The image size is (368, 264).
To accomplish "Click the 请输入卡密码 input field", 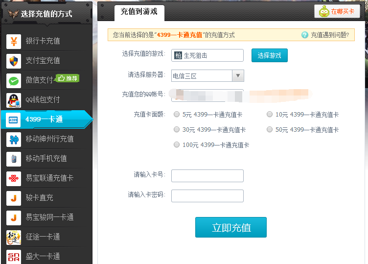I will tap(207, 196).
